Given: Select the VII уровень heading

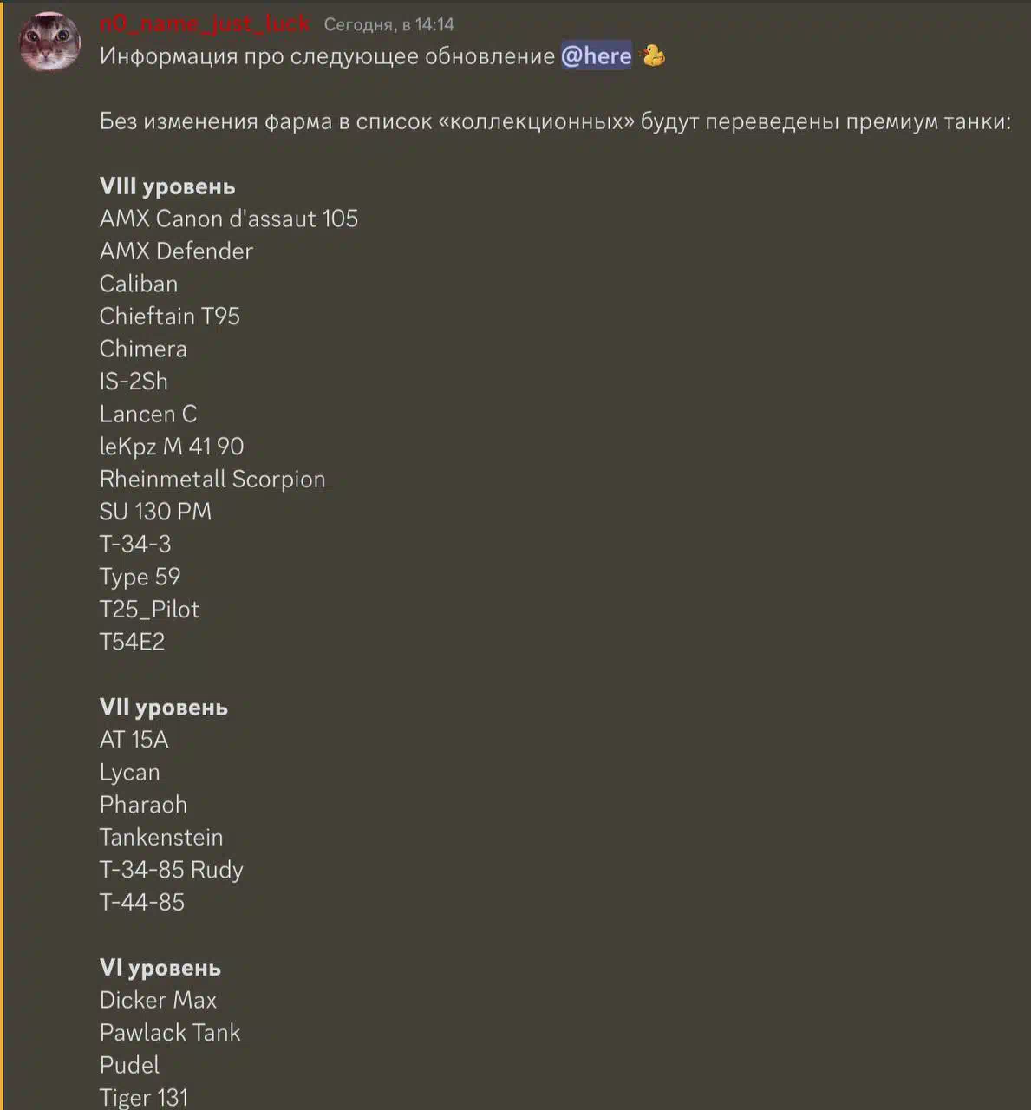Looking at the screenshot, I should pos(164,708).
